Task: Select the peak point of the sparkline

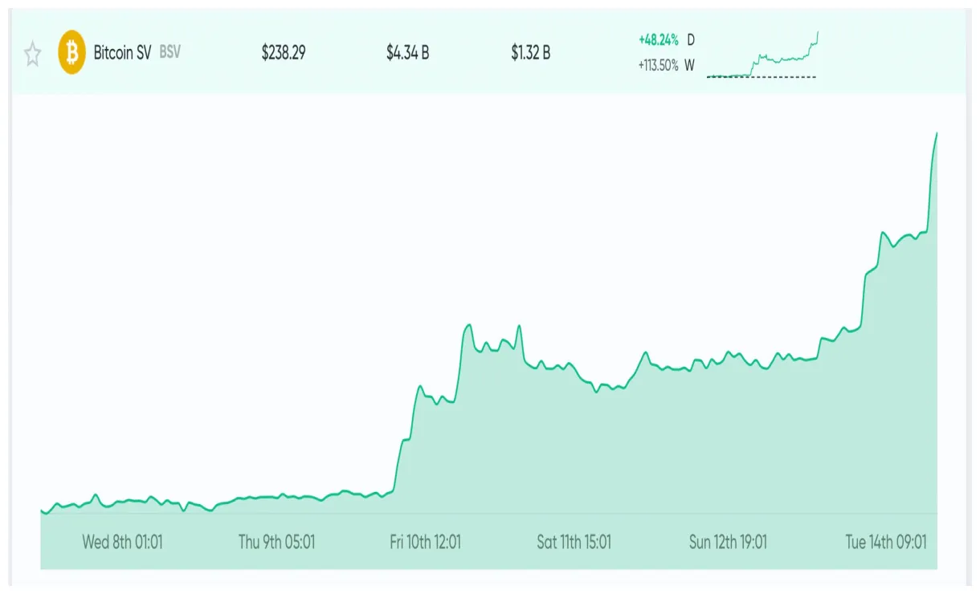Action: [x=817, y=33]
